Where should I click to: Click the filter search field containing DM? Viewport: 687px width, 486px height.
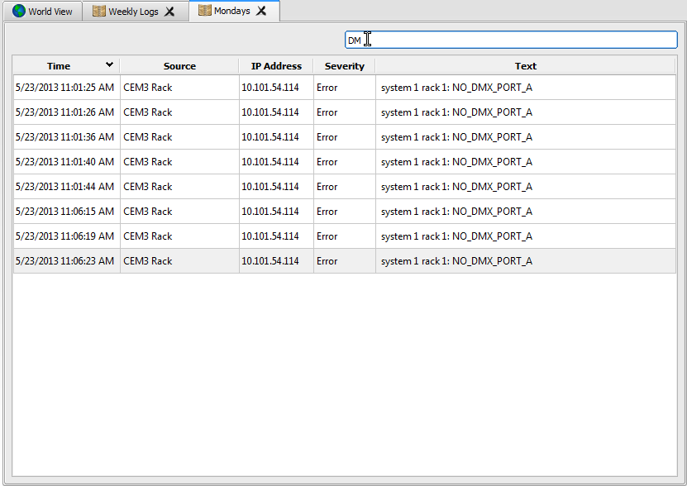[x=511, y=40]
